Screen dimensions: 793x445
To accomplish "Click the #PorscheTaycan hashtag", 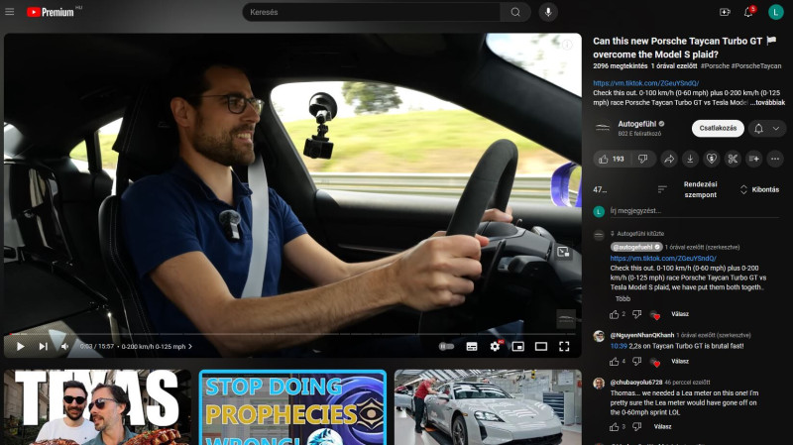I will (x=756, y=65).
